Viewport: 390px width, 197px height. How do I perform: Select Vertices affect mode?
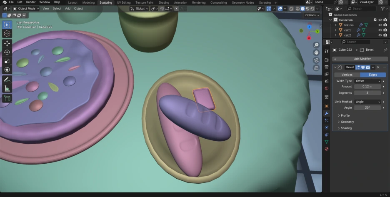click(x=347, y=75)
